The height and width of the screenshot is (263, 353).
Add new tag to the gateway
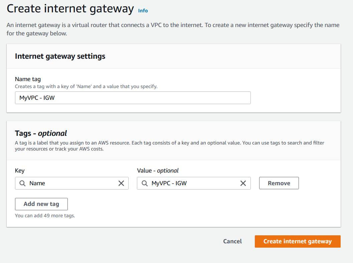click(x=41, y=204)
